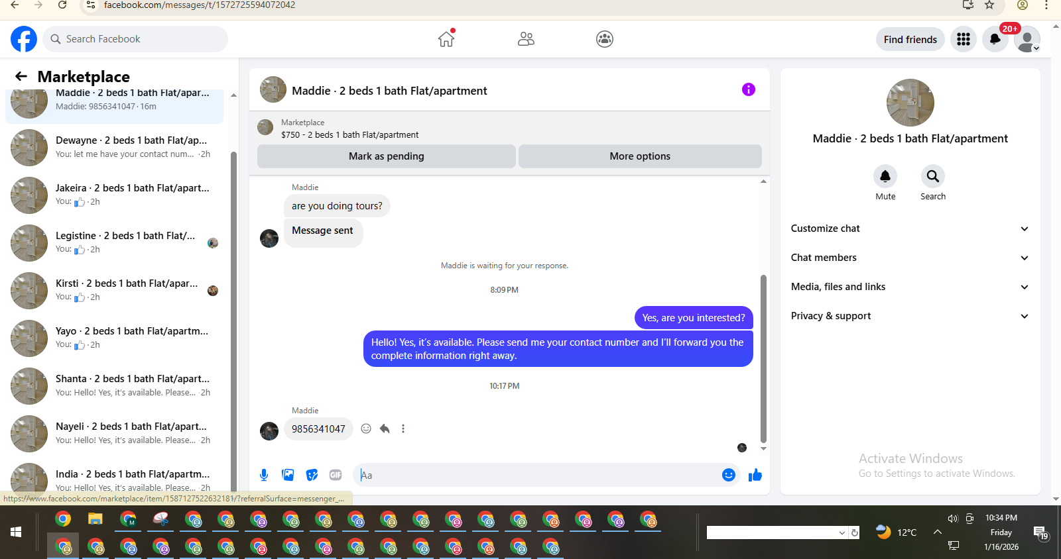The height and width of the screenshot is (559, 1061).
Task: Mute this Maddie conversation
Action: click(x=885, y=176)
